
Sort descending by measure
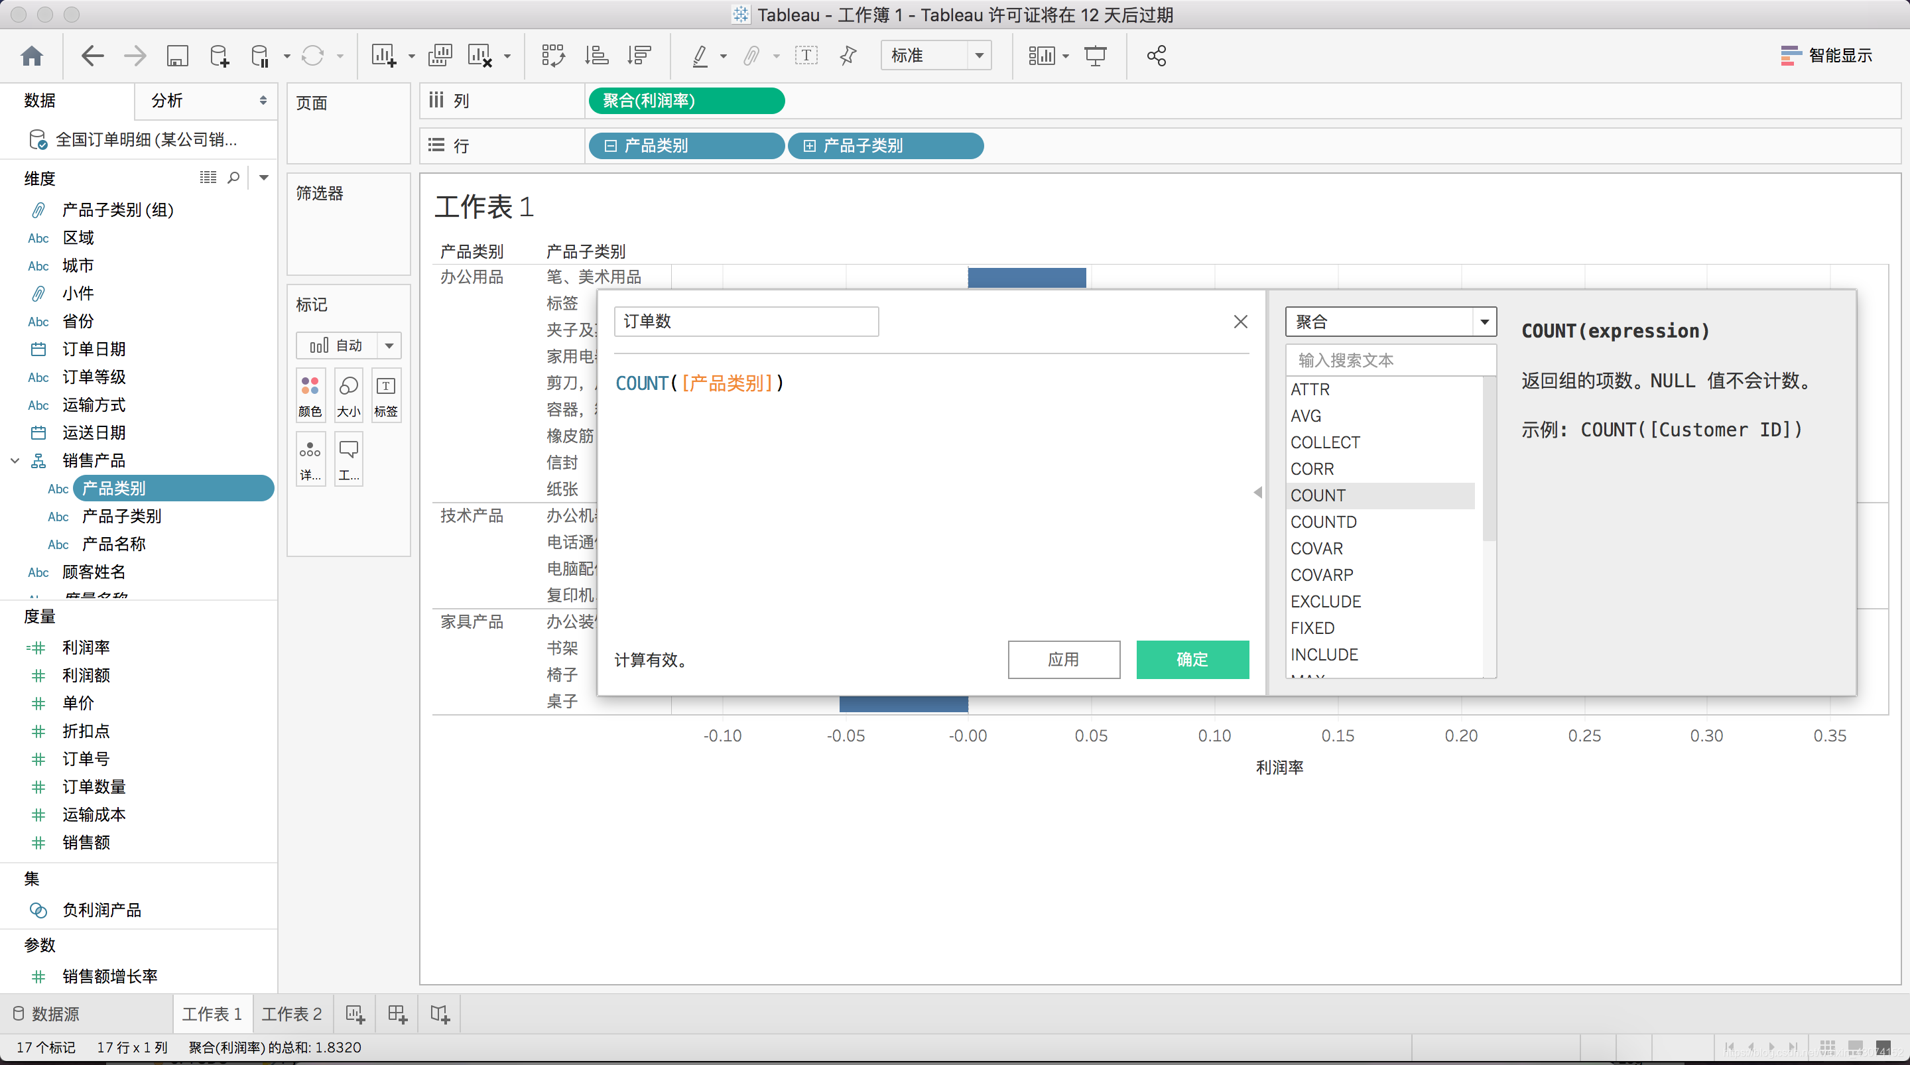point(639,56)
